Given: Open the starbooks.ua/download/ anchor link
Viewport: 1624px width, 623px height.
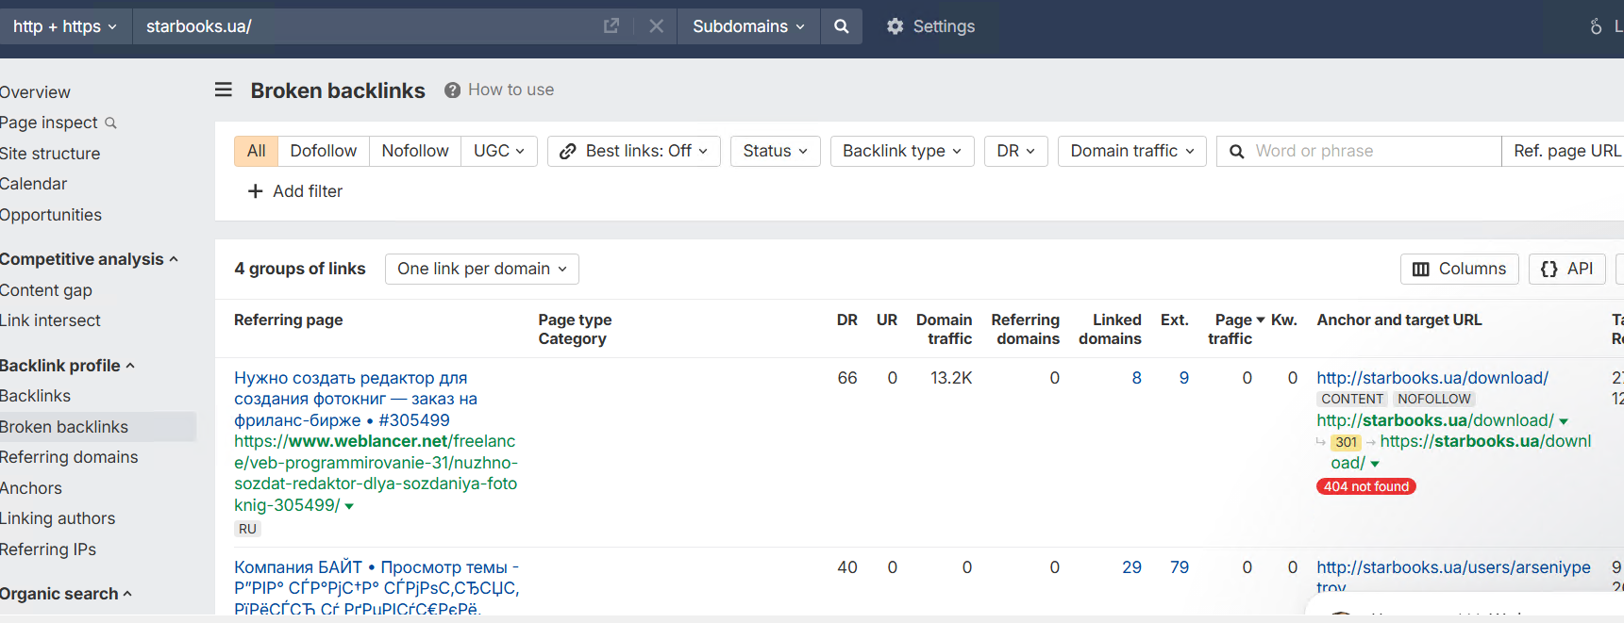Looking at the screenshot, I should pos(1431,378).
